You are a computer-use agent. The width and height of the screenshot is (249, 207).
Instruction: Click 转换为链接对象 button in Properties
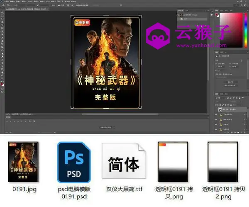coord(231,85)
